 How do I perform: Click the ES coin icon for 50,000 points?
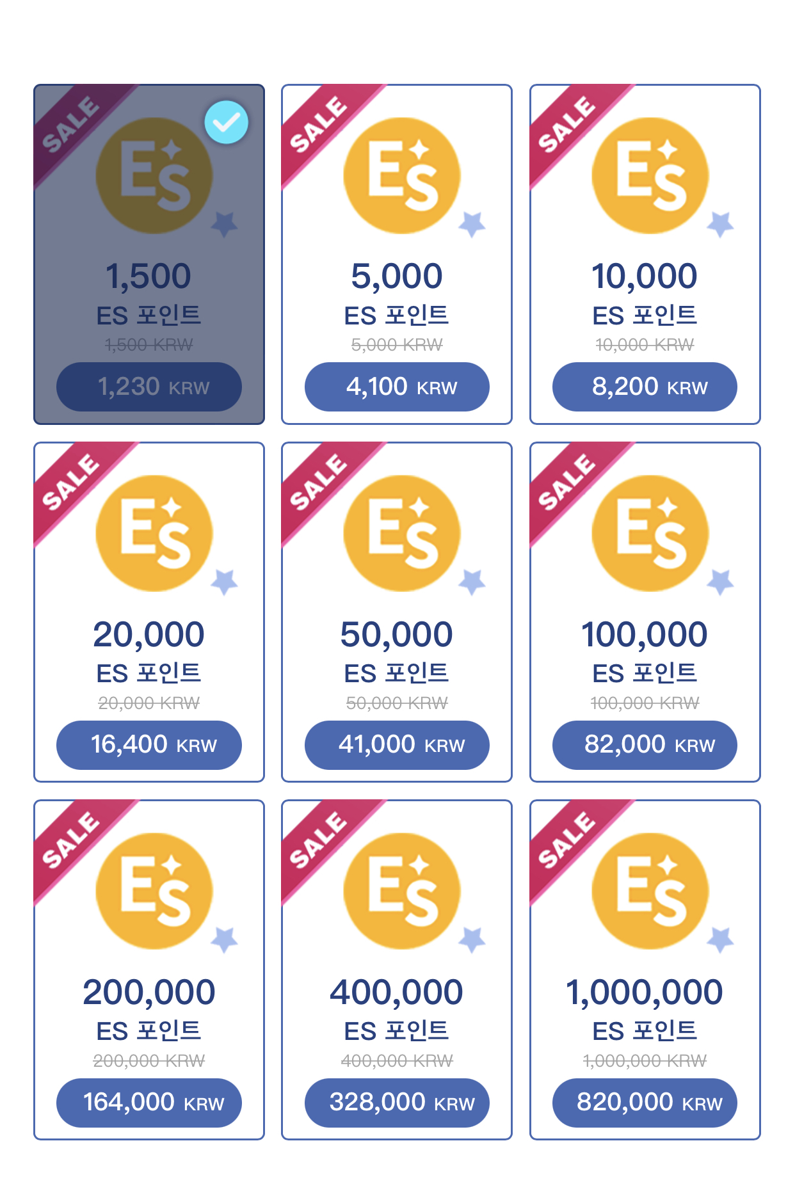tap(402, 533)
